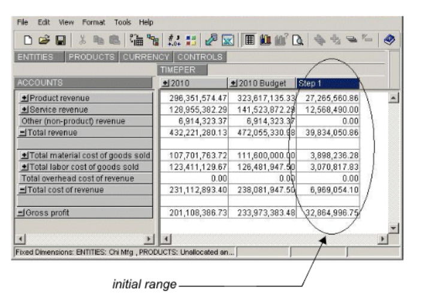The width and height of the screenshot is (447, 308).
Task: Click the Open folder icon
Action: point(43,40)
